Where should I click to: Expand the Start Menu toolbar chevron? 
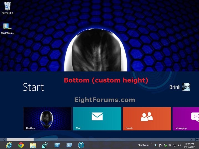[152, 143]
